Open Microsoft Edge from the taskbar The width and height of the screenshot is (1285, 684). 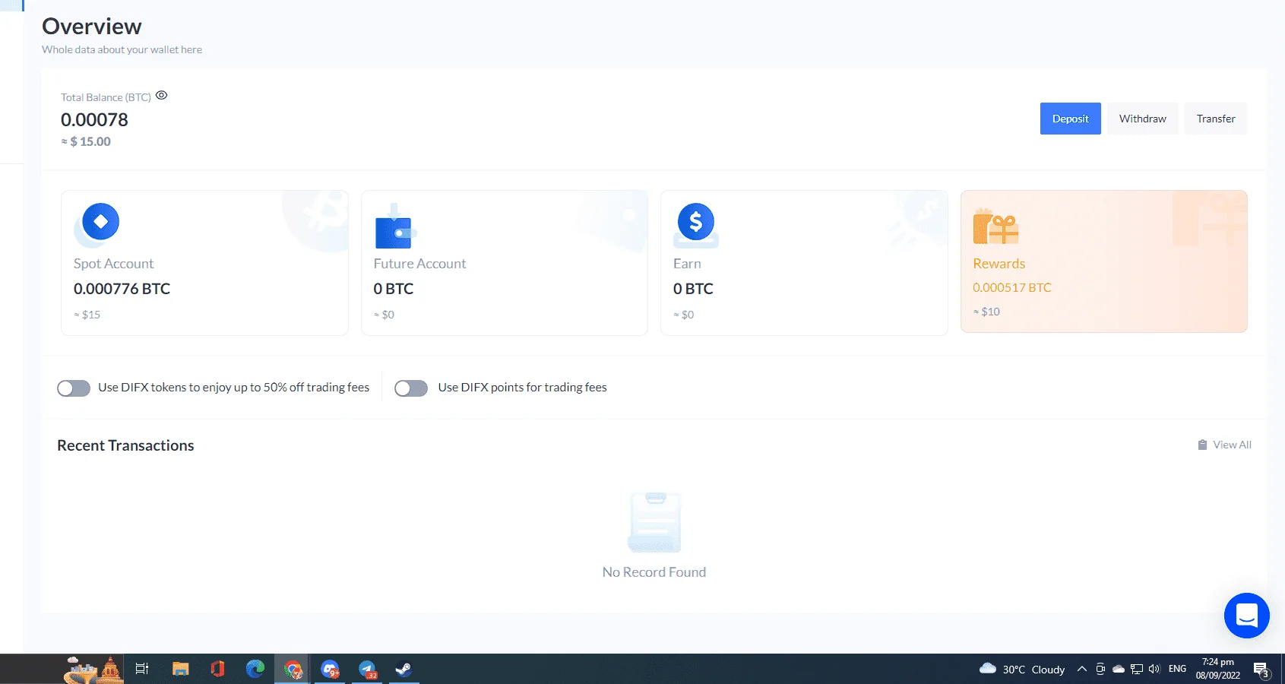point(255,669)
